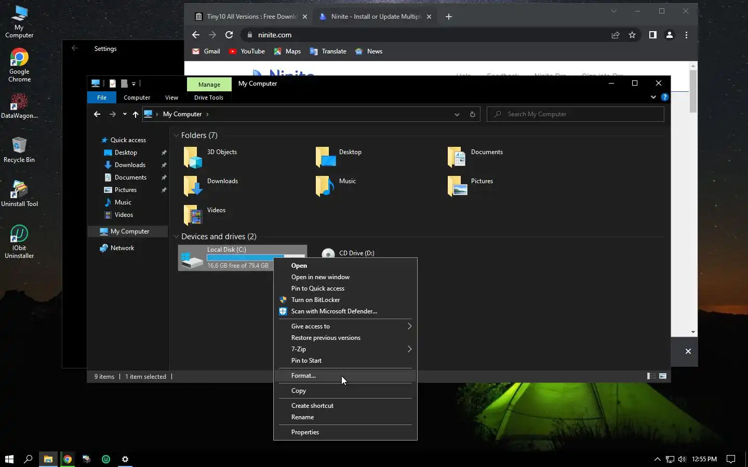Open Chrome tab search dropdown
This screenshot has width=748, height=467.
(x=614, y=11)
